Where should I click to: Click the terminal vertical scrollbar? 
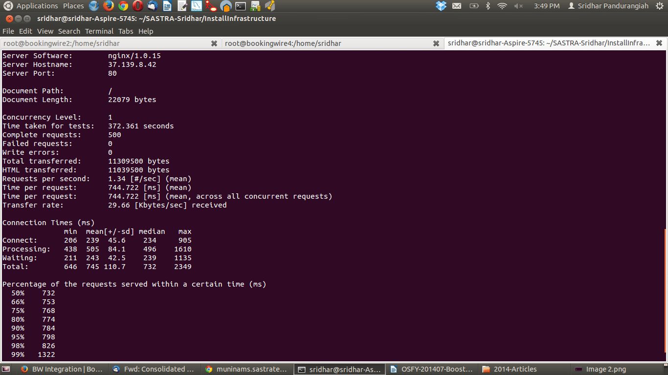665,288
